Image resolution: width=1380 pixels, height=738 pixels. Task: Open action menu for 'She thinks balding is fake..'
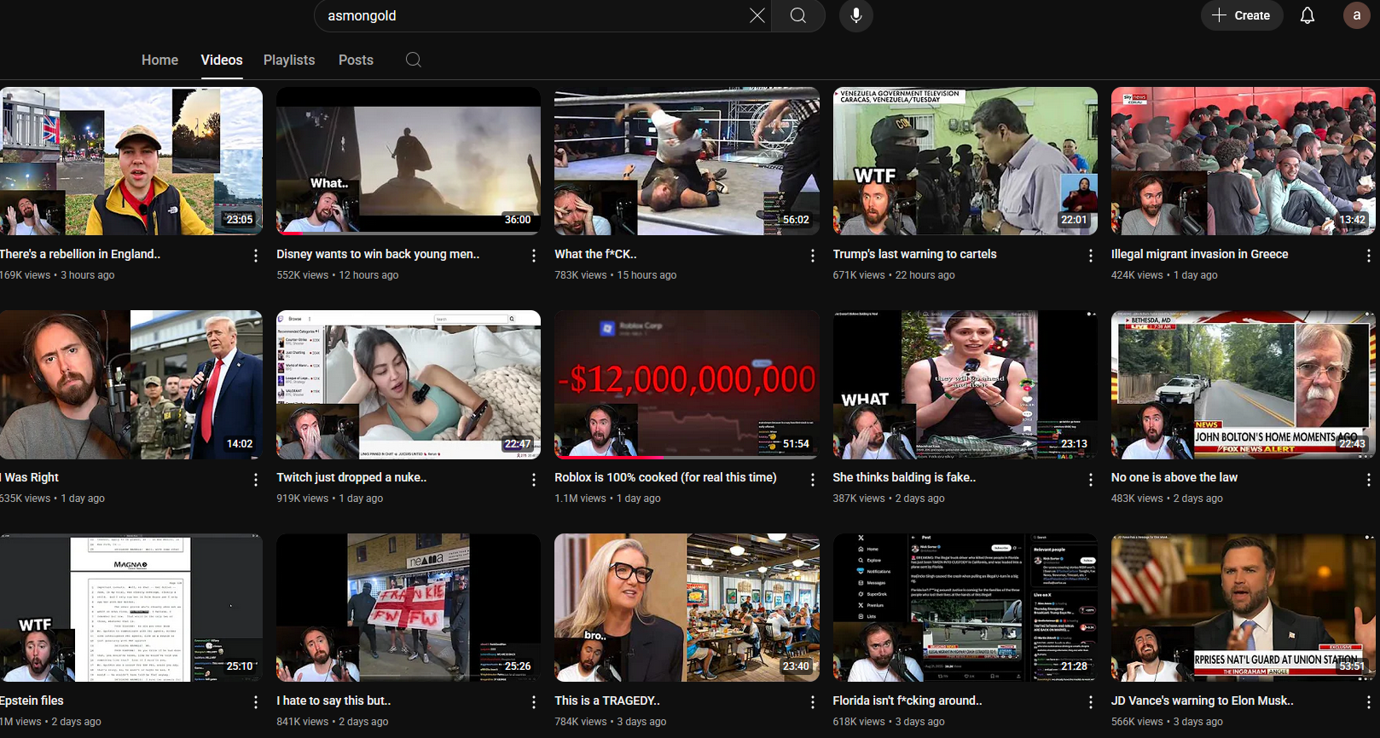click(1090, 480)
